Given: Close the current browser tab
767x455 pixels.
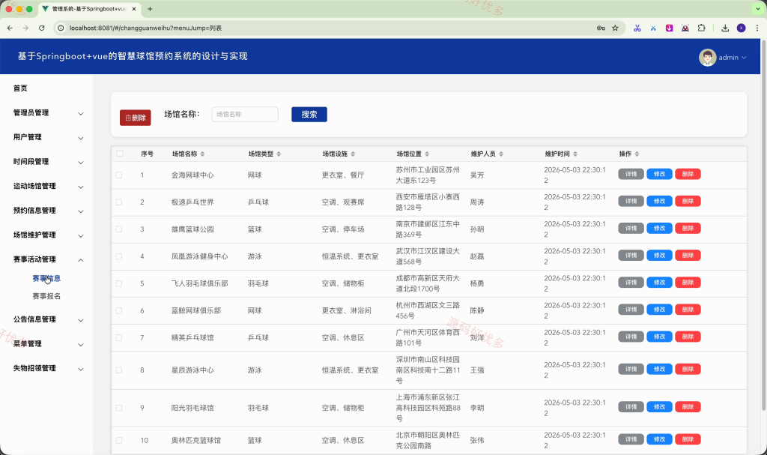Looking at the screenshot, I should point(133,9).
